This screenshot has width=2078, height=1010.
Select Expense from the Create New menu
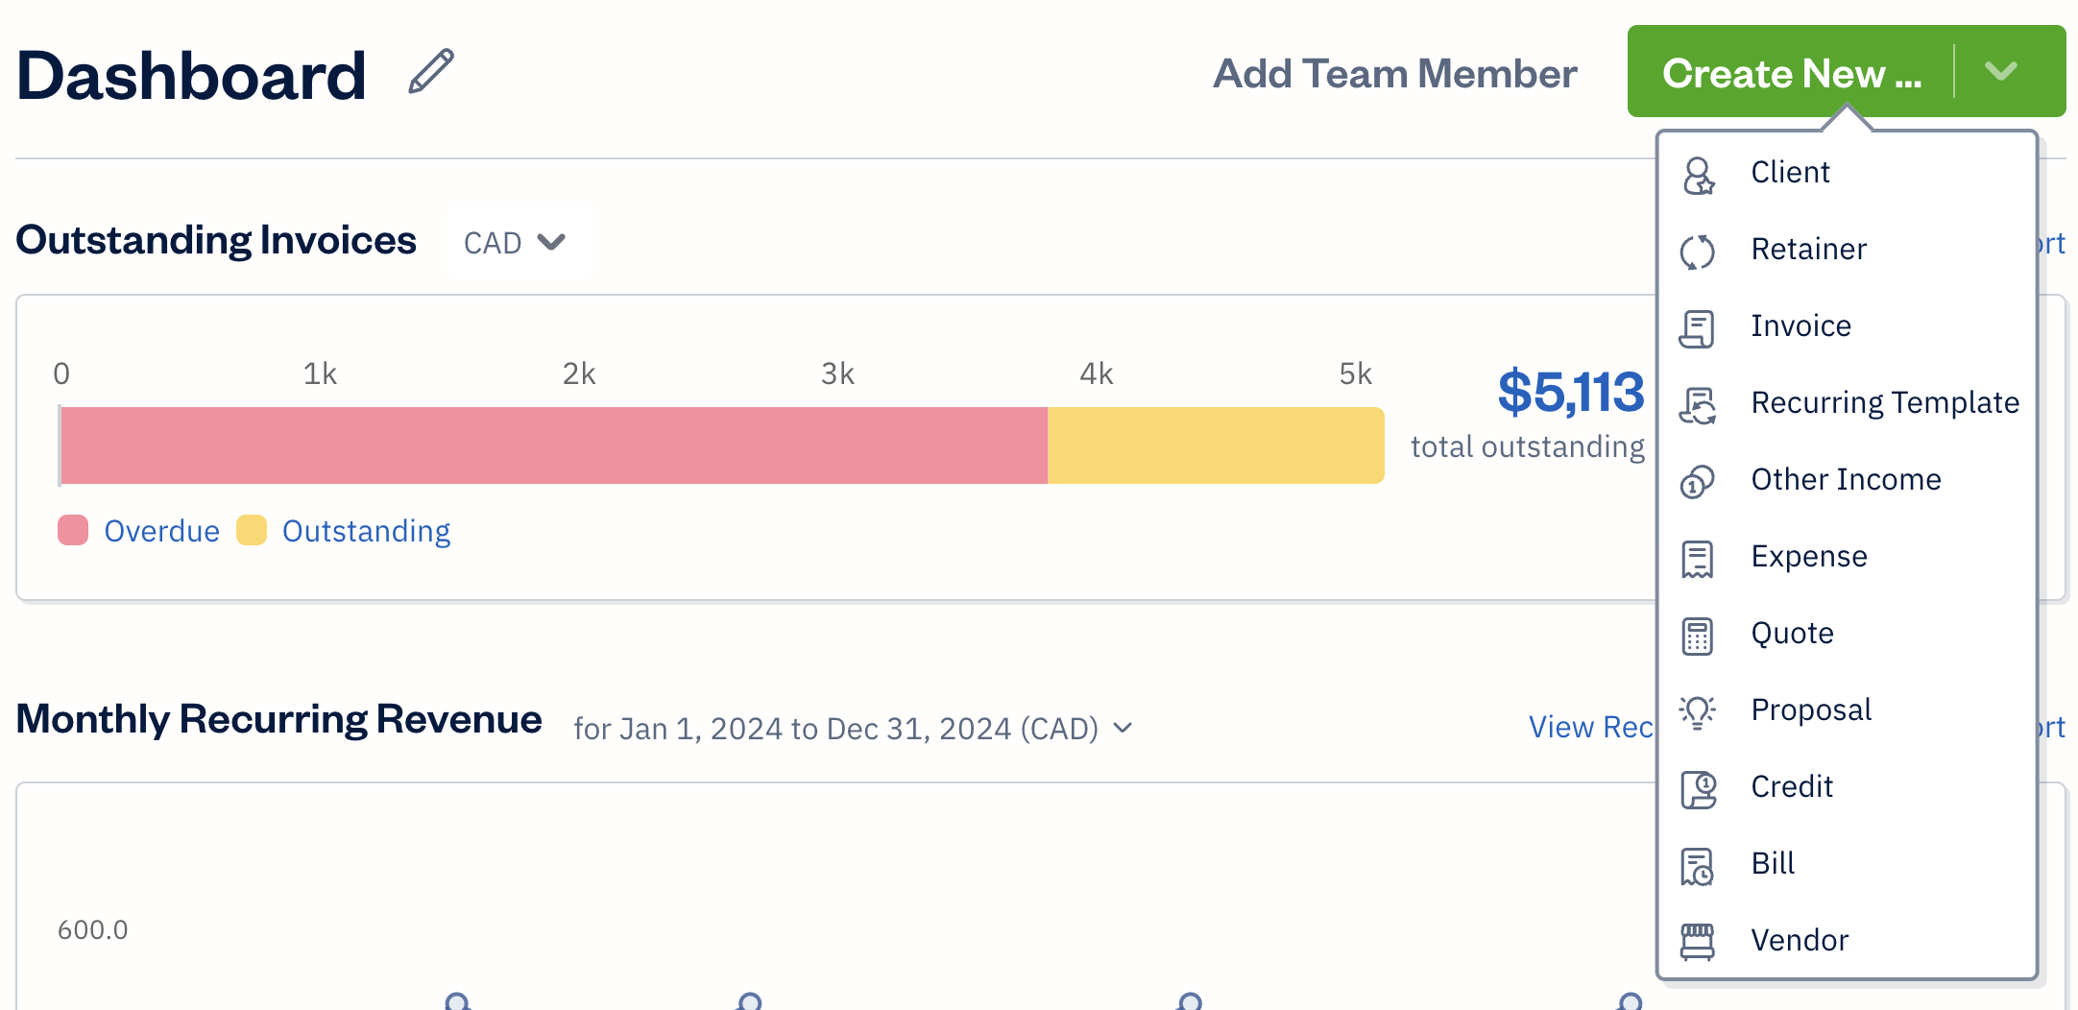tap(1808, 557)
